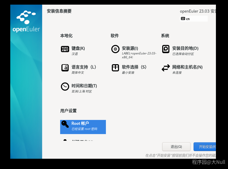This screenshot has width=228, height=169.
Task: Click the clock icon for 时间和日期
Action: [x=65, y=86]
